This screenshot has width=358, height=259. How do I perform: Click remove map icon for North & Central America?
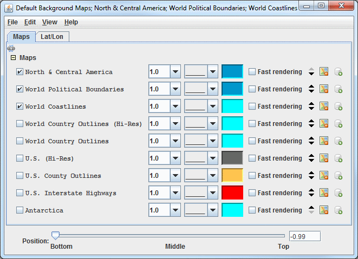(x=324, y=71)
